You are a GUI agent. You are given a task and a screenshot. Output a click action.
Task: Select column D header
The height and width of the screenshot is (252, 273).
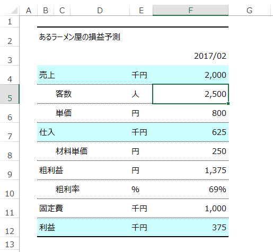100,10
